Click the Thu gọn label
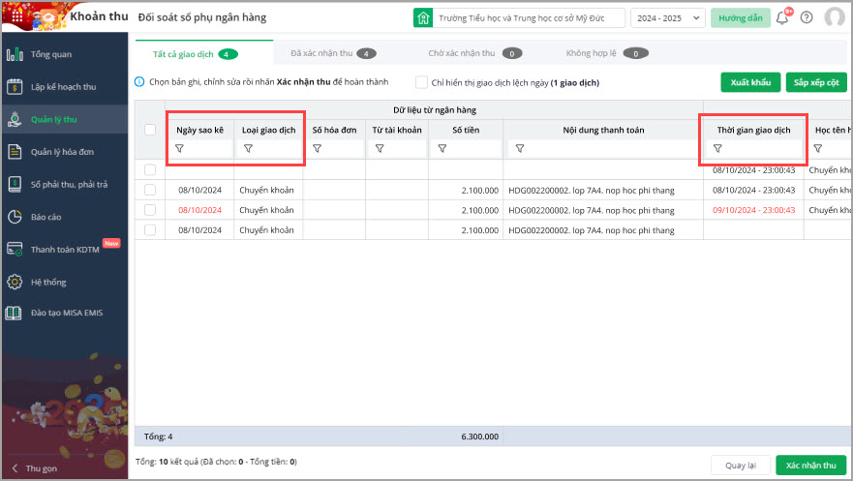Screen dimensions: 853x481 point(42,468)
